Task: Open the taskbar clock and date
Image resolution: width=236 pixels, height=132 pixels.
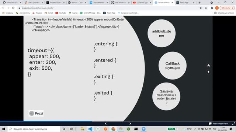Action: click(x=222, y=129)
